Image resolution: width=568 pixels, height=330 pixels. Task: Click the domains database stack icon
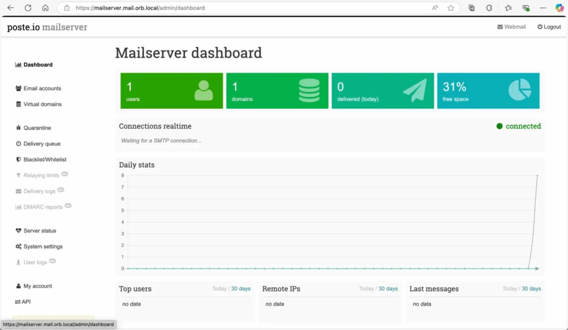coord(309,90)
